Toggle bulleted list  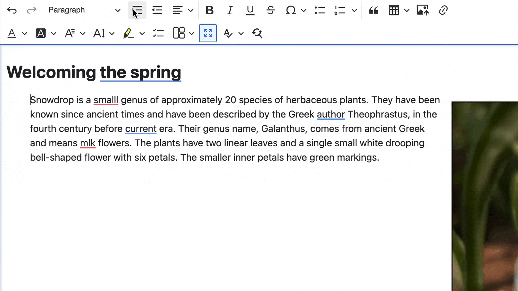pos(320,10)
